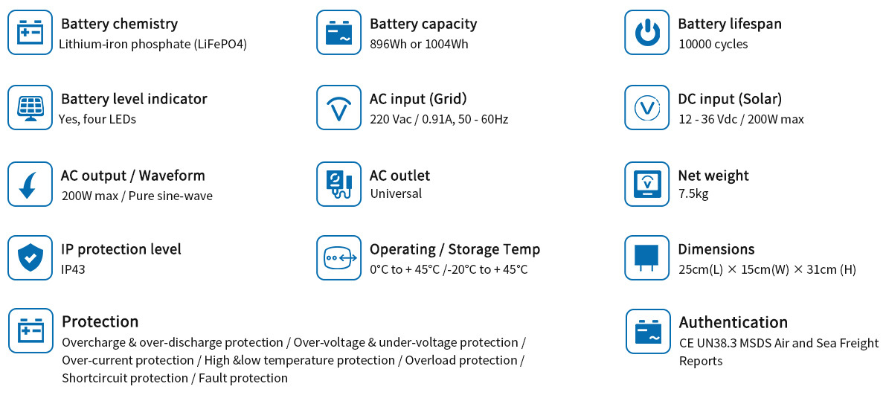Click the Operating / Storage Temp icon
886x401 pixels.
pos(338,257)
